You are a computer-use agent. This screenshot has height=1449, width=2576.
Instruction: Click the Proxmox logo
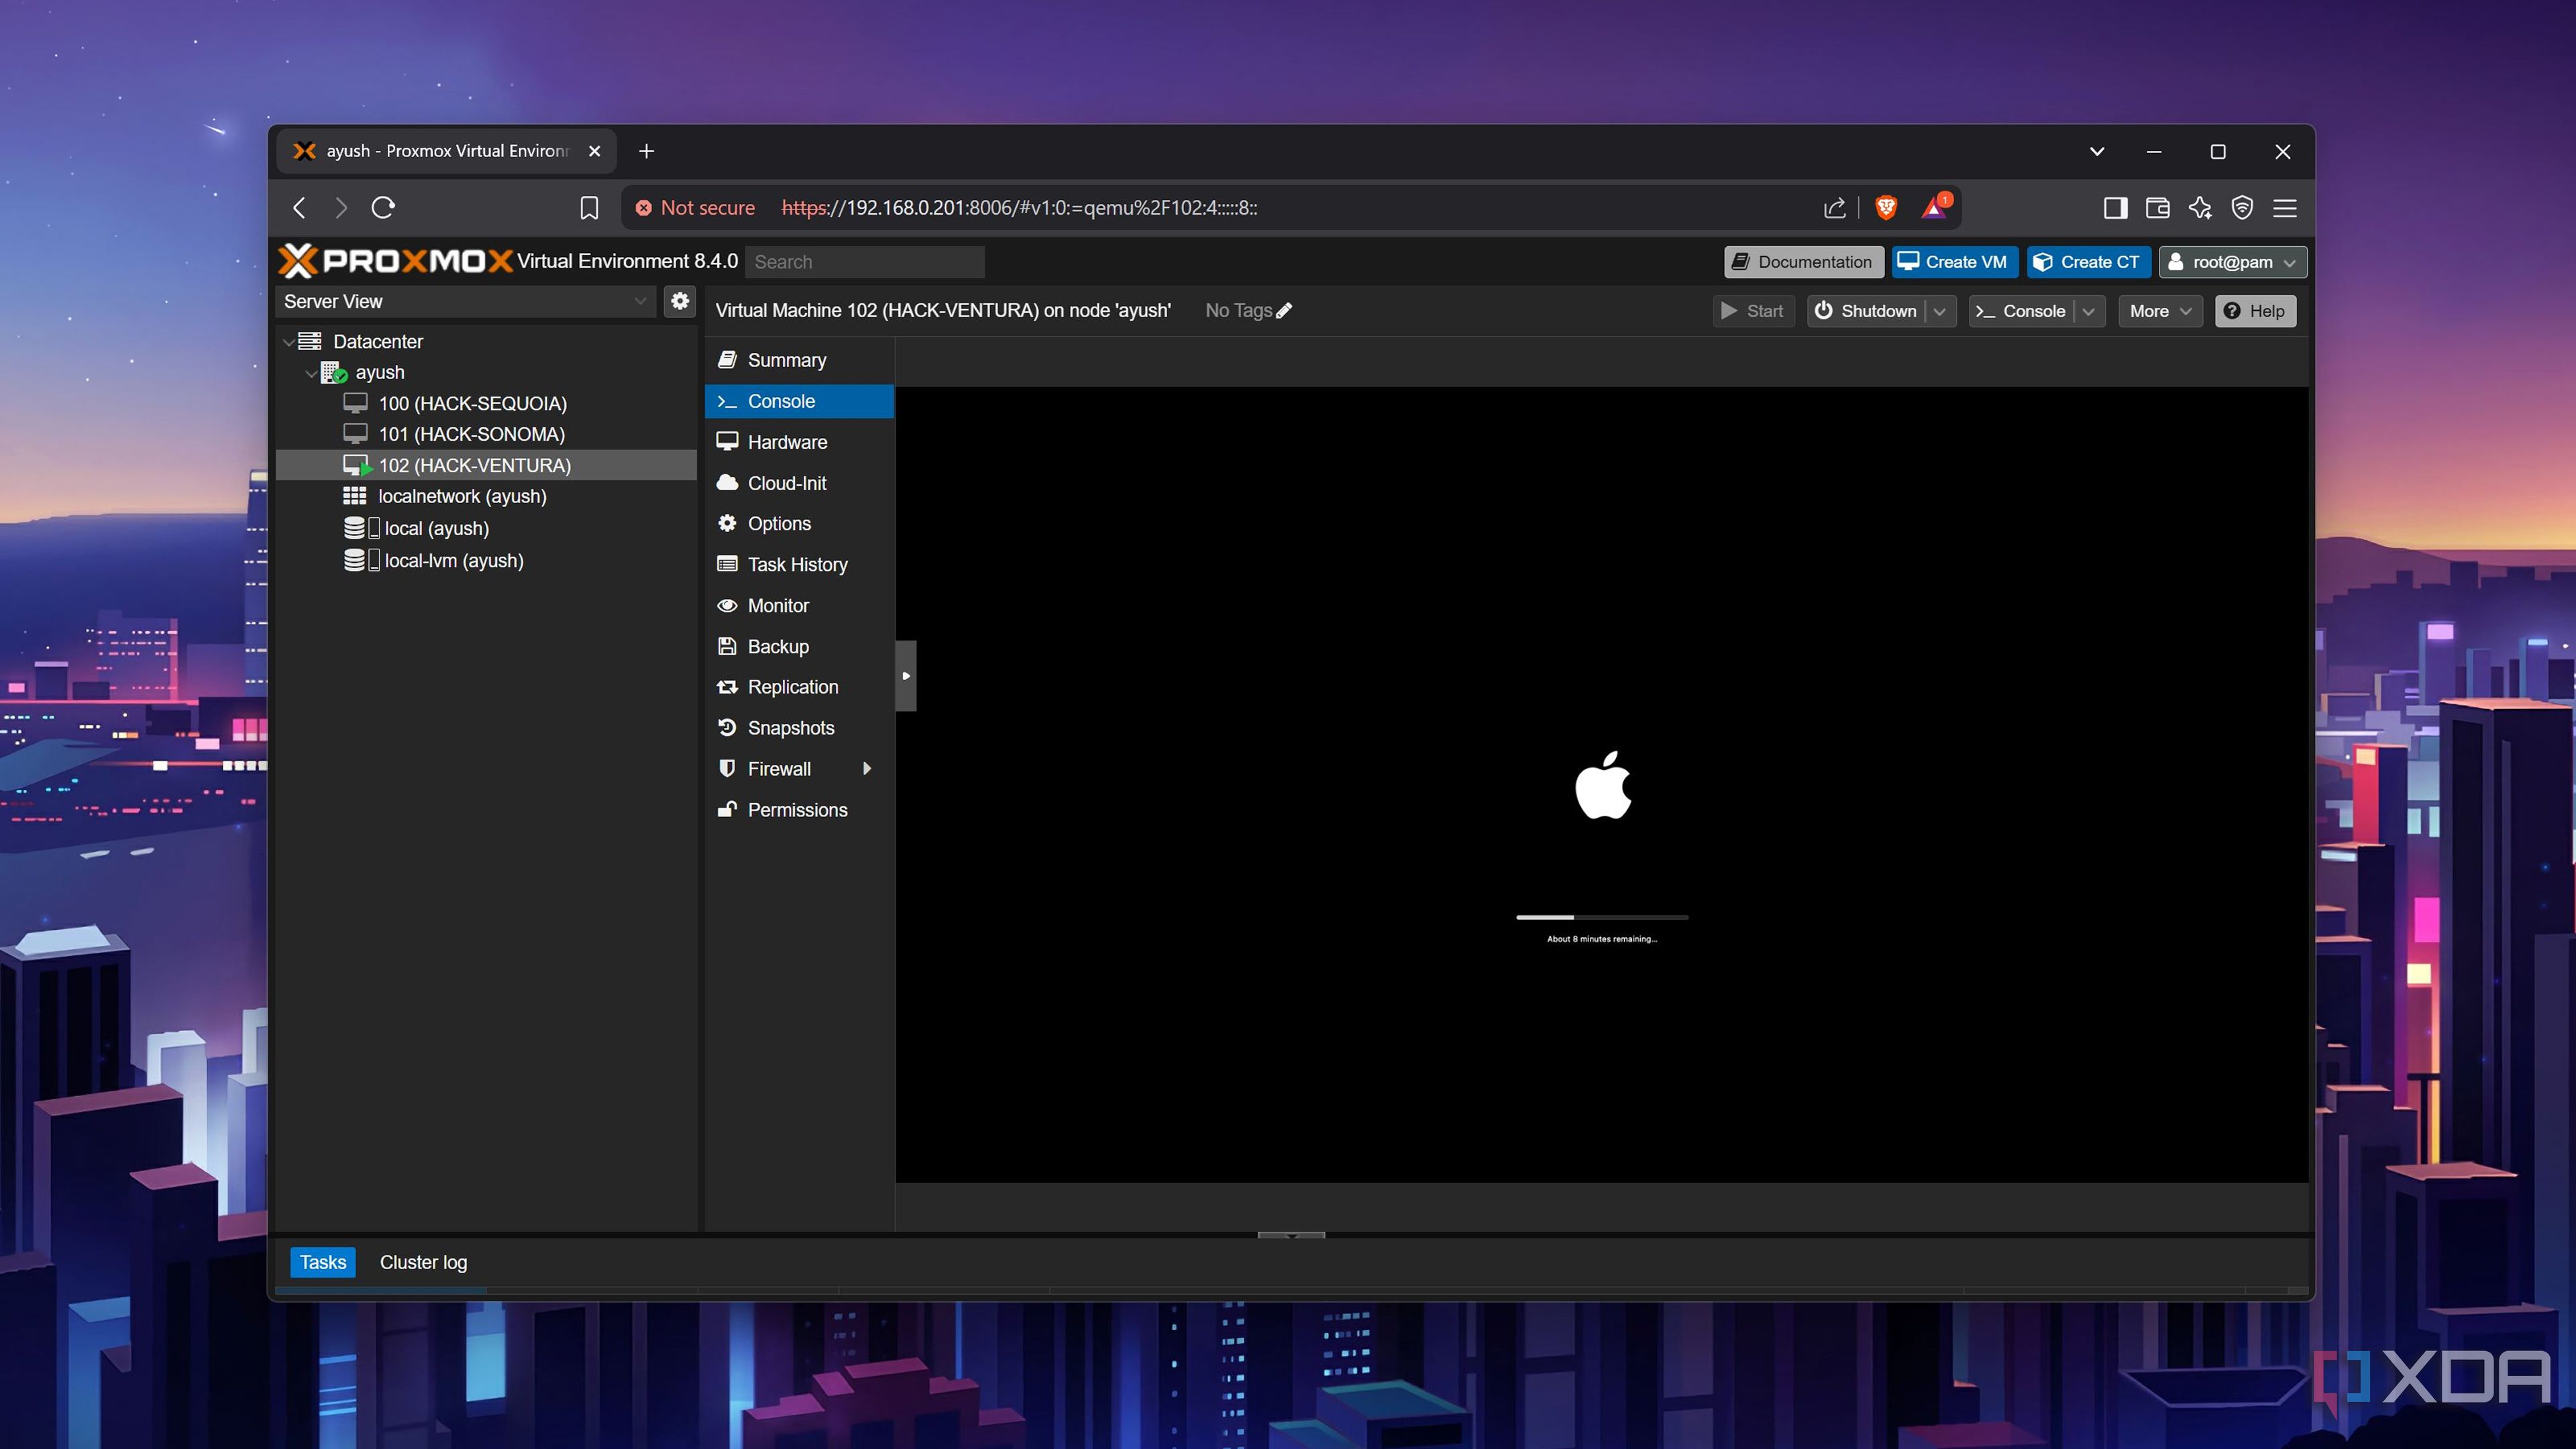[395, 261]
